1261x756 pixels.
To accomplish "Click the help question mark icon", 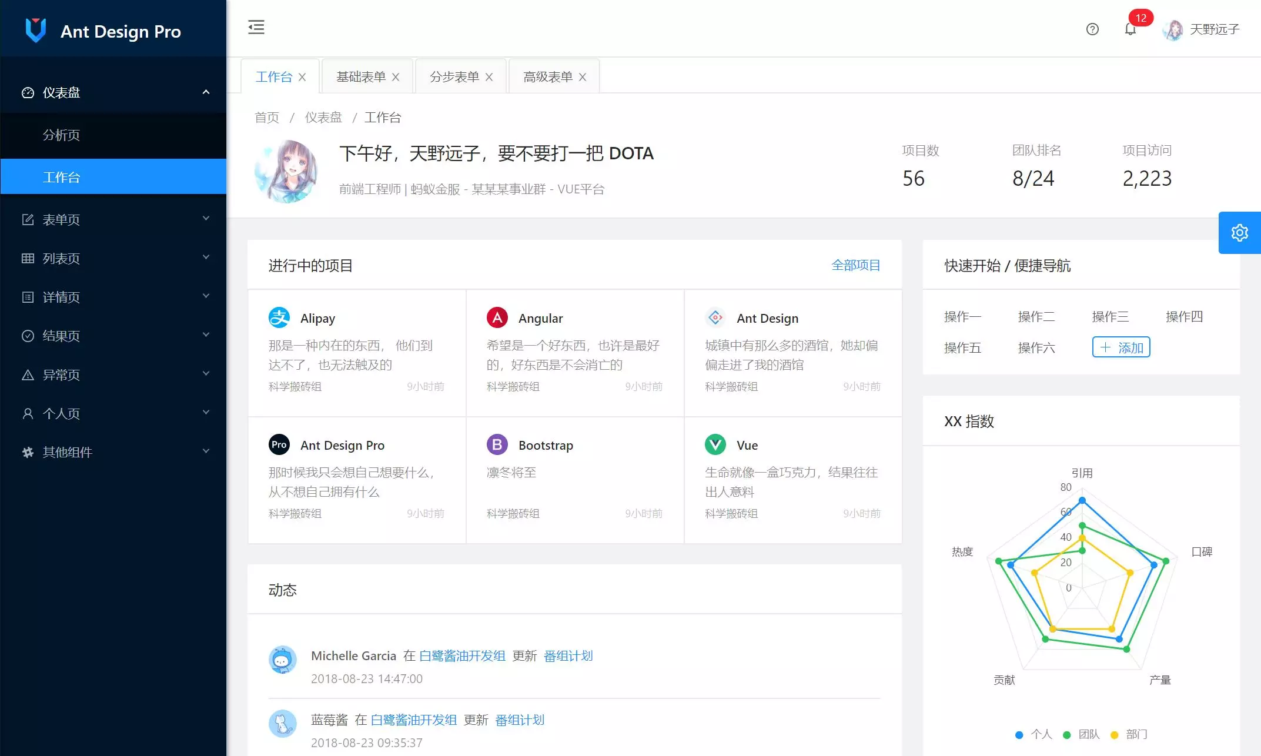I will point(1092,29).
